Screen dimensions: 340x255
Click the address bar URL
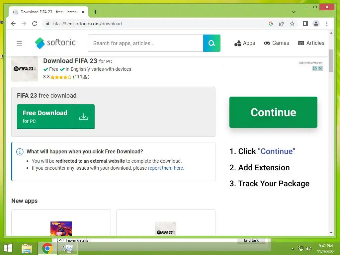[x=87, y=24]
